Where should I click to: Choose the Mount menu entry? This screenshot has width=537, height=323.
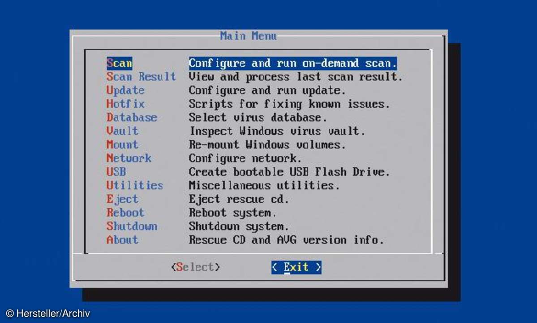[122, 144]
